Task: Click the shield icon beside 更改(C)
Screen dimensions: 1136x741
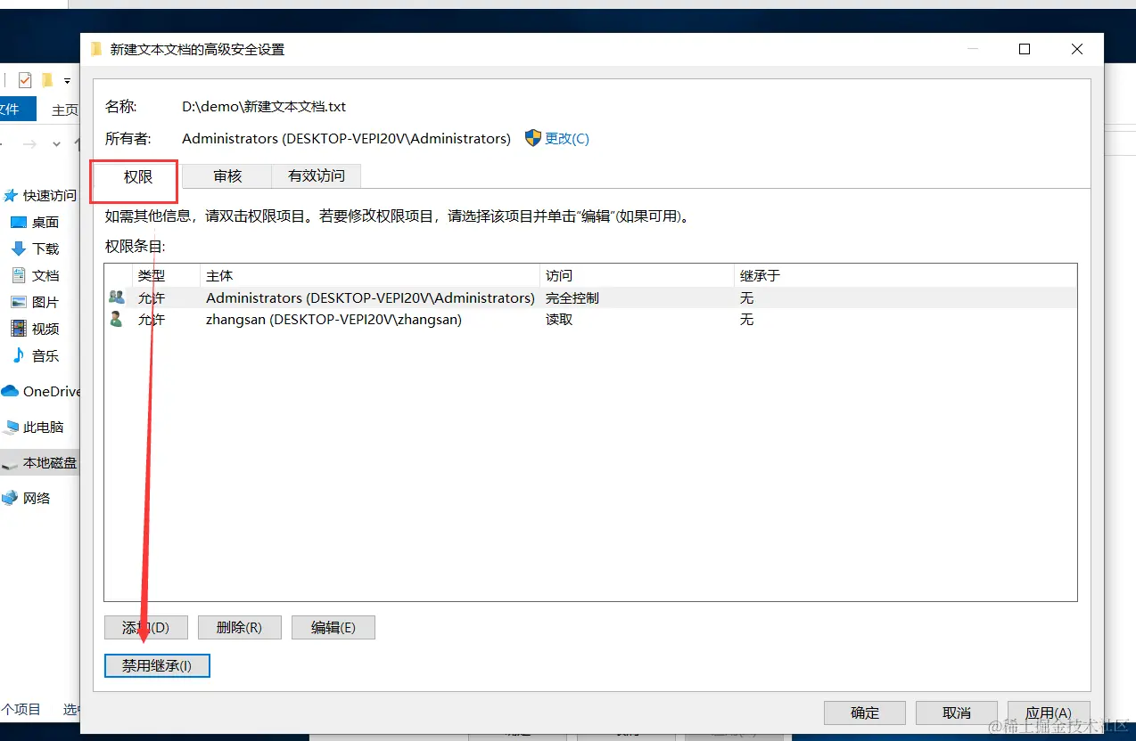Action: [532, 138]
